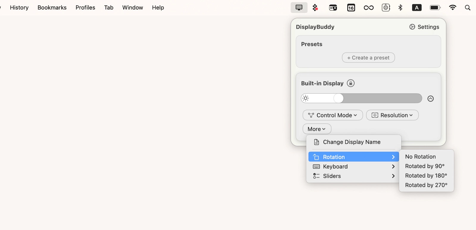Open the Wi-Fi menu
Screen dimensions: 476x230
[452, 8]
